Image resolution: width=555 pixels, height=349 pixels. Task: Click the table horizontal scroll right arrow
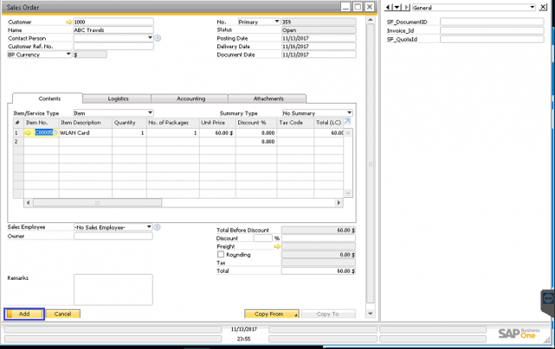(x=339, y=203)
